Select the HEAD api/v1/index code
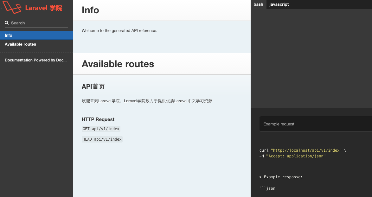 102,139
